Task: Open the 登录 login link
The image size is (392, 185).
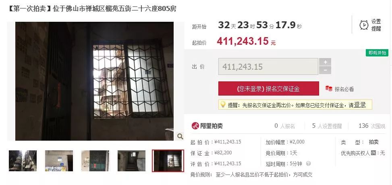Action: [360, 105]
